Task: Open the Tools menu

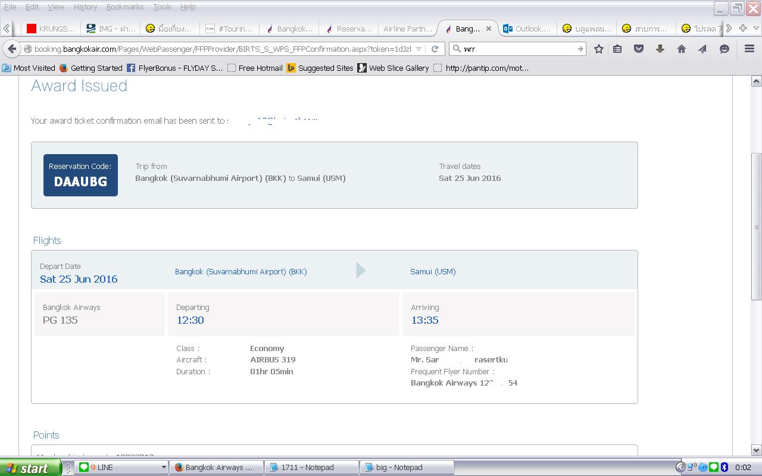Action: [162, 7]
